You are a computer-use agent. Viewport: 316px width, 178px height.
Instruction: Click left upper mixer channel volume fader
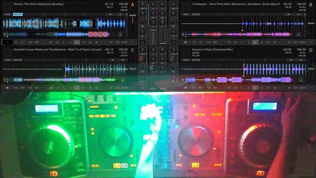pyautogui.click(x=153, y=30)
